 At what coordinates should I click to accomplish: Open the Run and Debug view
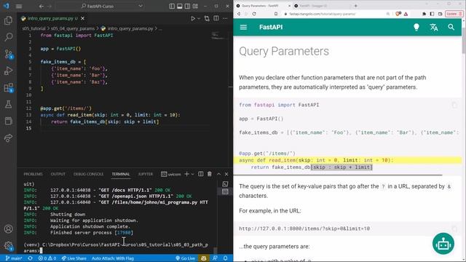[x=8, y=71]
